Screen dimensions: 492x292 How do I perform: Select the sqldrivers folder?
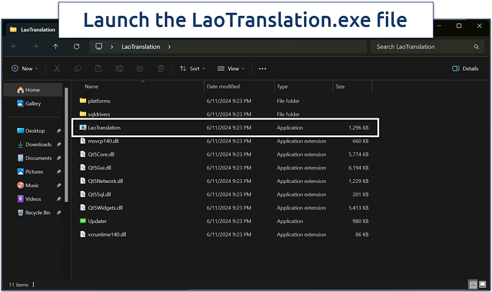225,115
